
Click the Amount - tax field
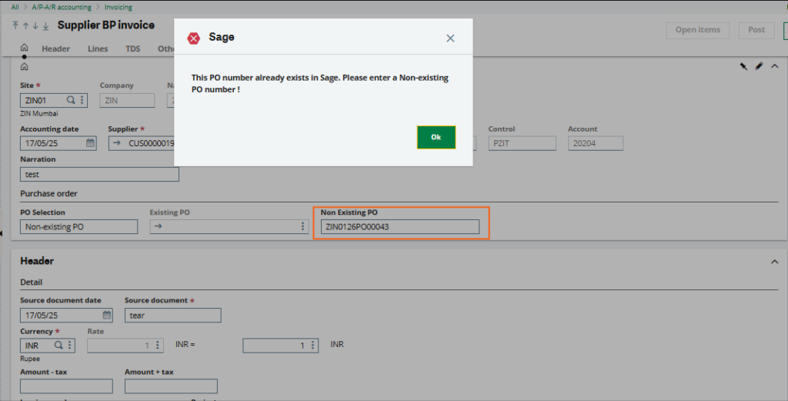tap(66, 386)
